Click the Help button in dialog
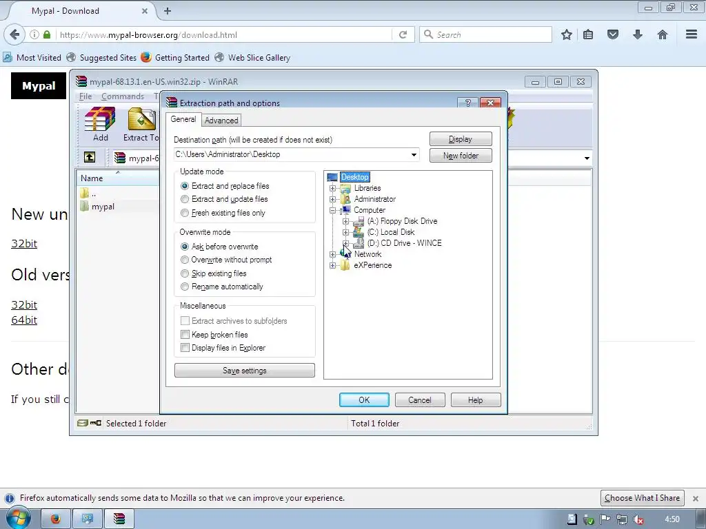 point(476,400)
